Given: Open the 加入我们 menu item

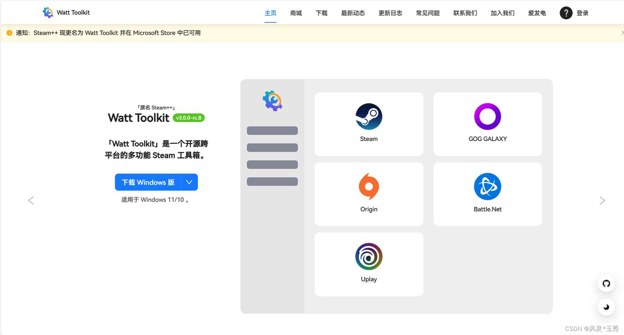Looking at the screenshot, I should tap(503, 13).
